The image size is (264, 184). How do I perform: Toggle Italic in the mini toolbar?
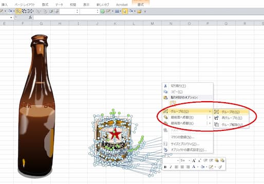[x=171, y=167]
